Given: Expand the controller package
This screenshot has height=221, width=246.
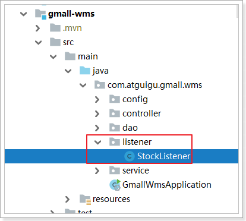Looking at the screenshot, I should pos(97,114).
